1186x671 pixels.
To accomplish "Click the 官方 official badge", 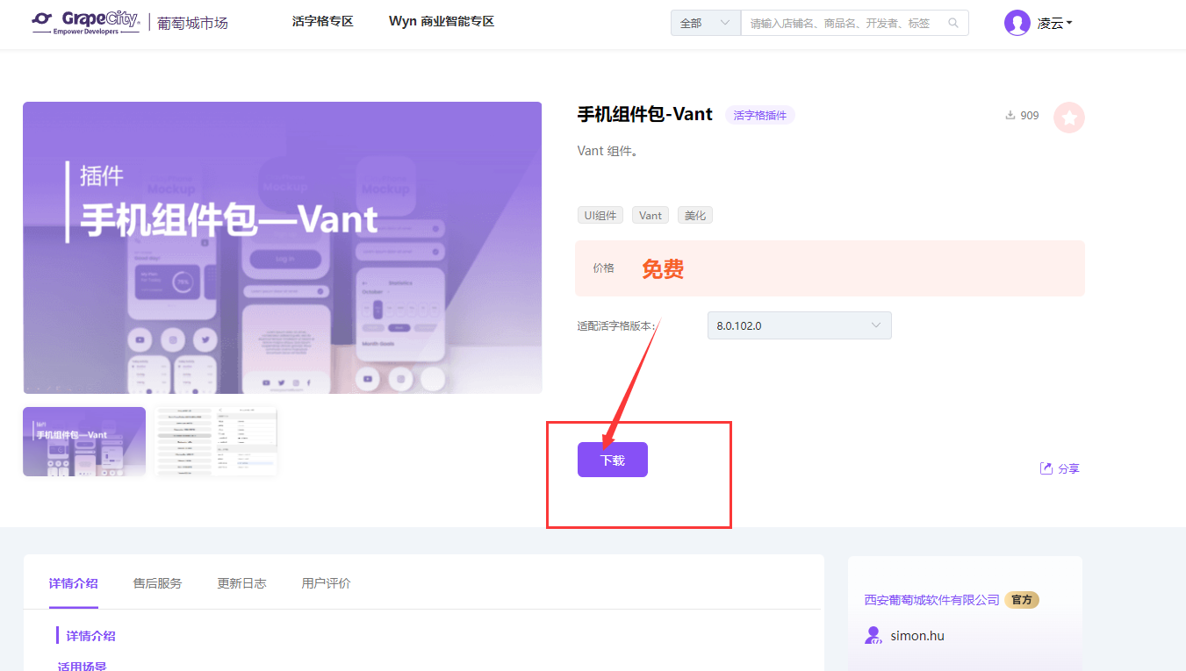I will 1022,600.
